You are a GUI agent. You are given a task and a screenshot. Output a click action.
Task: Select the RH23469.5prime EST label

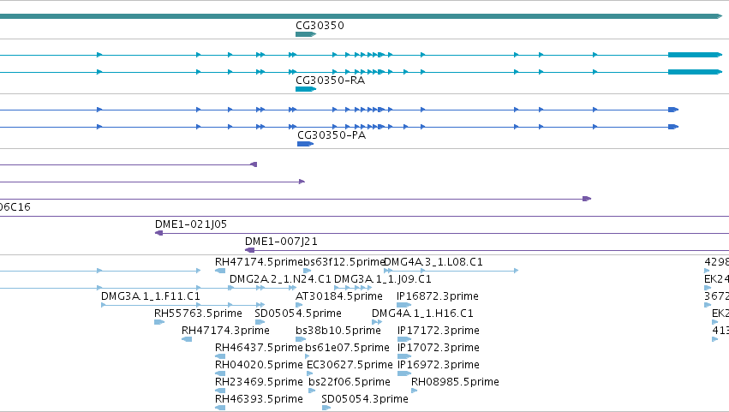pyautogui.click(x=259, y=382)
